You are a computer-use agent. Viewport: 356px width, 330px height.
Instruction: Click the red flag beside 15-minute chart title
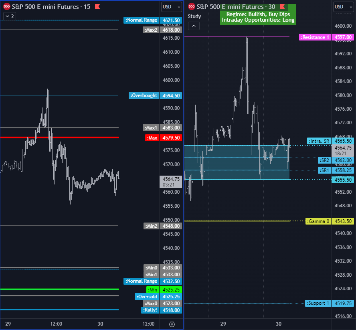coord(97,6)
